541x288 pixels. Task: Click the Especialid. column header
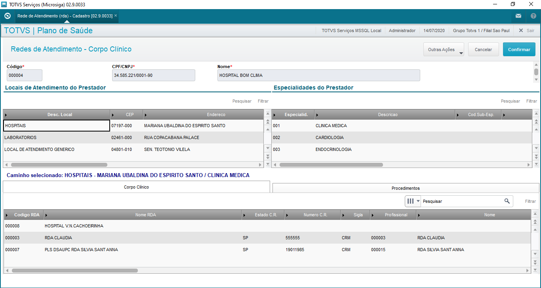(293, 115)
